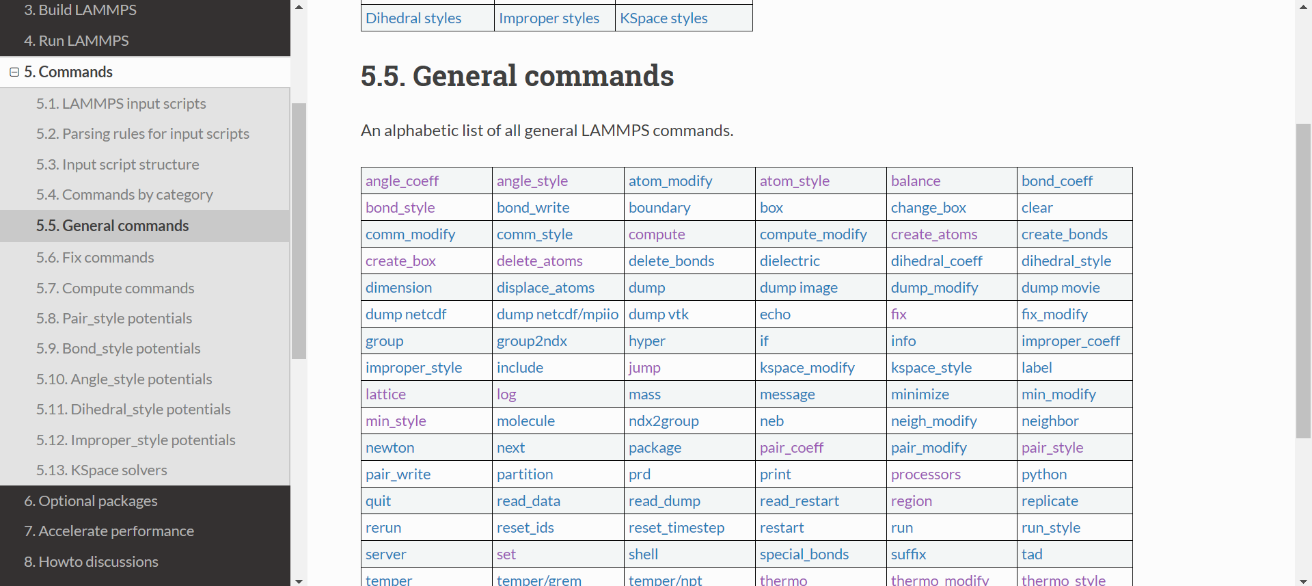
Task: Open the shell command link
Action: 643,555
